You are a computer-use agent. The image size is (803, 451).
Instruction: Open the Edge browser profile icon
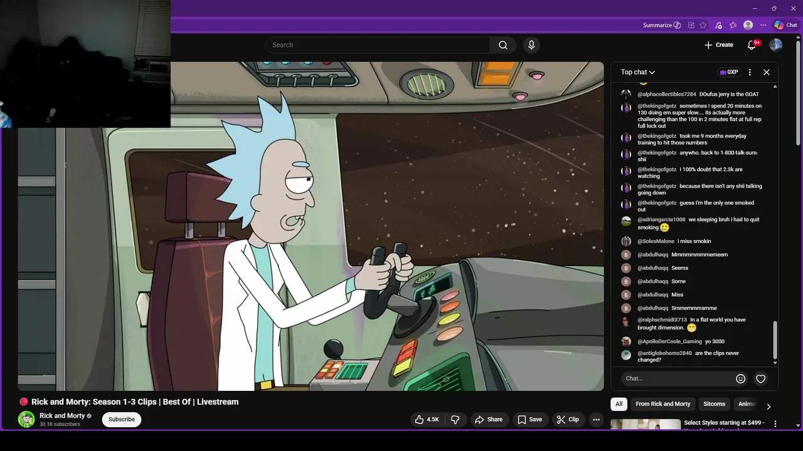(x=748, y=25)
